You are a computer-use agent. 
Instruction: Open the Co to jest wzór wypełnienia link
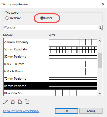point(21,111)
